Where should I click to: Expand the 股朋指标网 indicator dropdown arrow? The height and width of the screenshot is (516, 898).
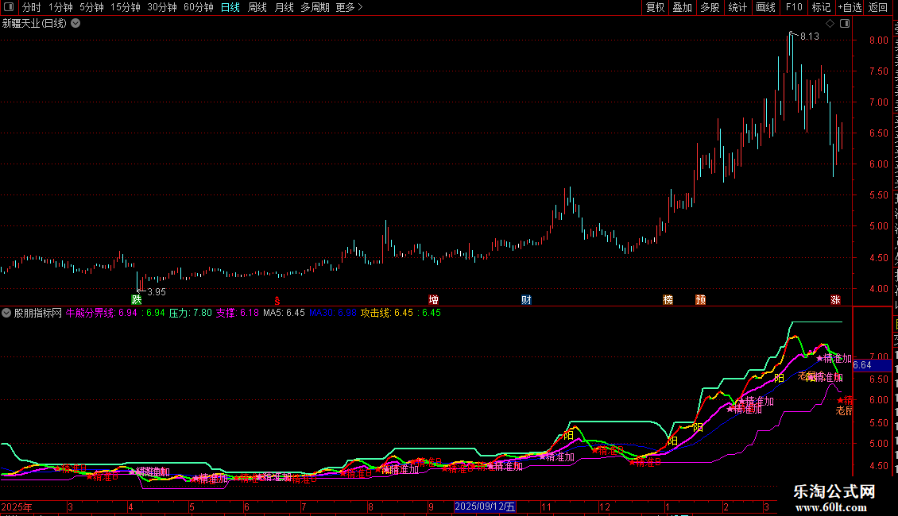tap(6, 313)
